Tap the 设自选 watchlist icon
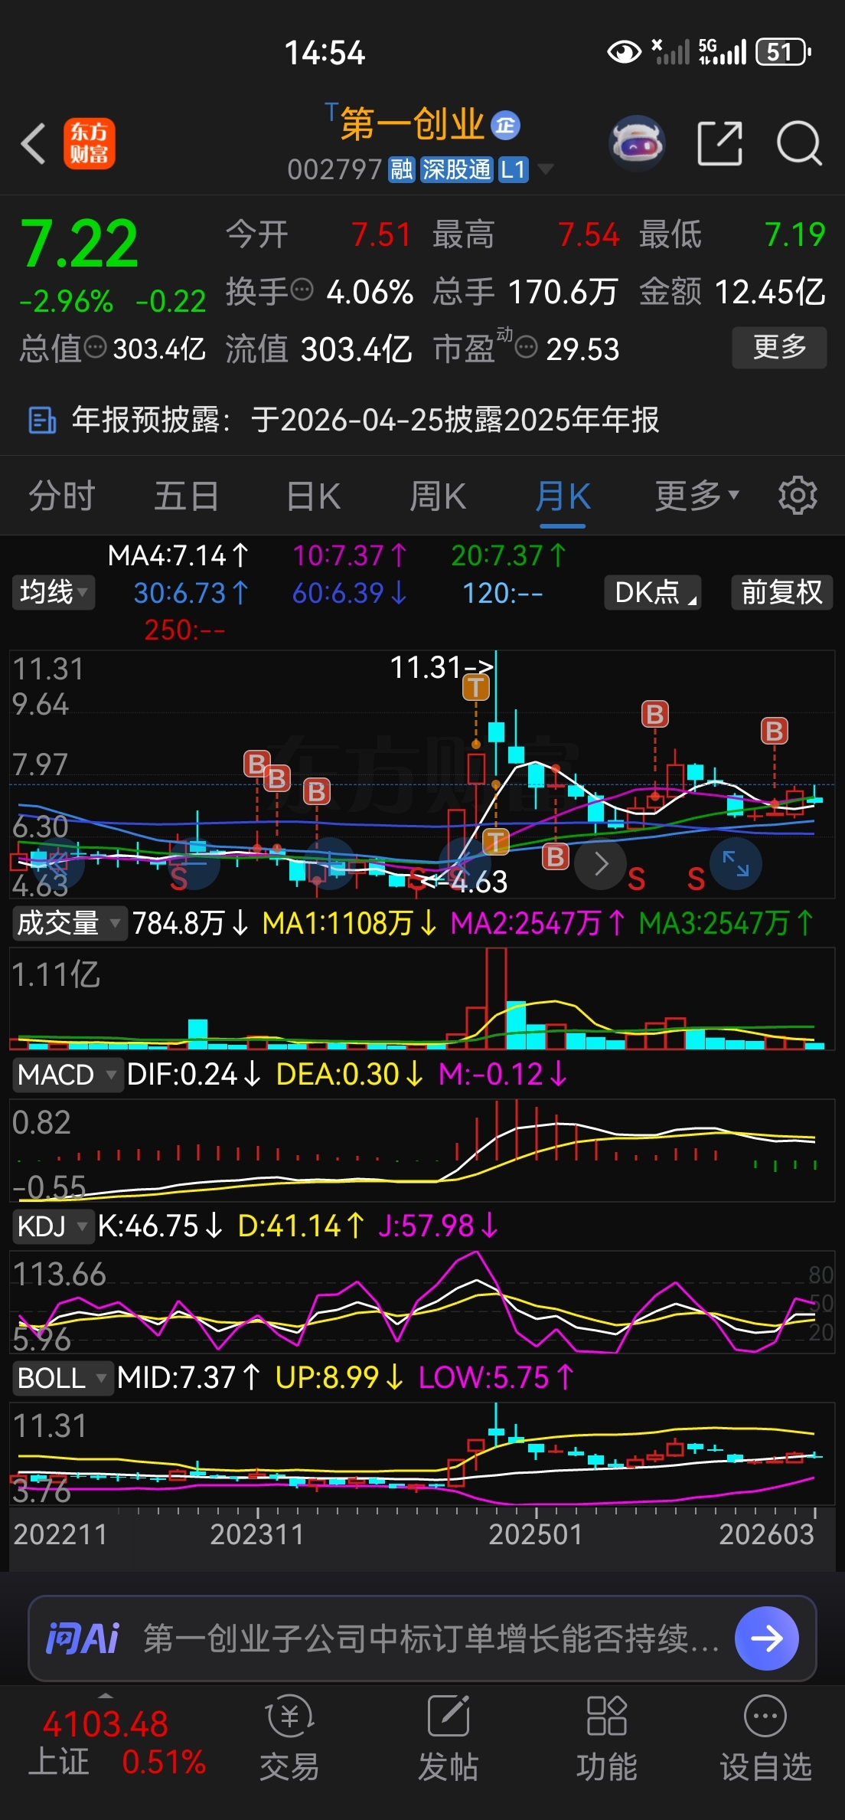 765,1737
